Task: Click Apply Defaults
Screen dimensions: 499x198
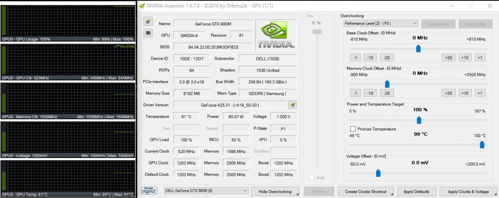Action: click(416, 191)
